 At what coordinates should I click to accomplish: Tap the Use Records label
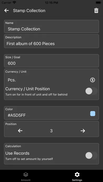click(17, 153)
